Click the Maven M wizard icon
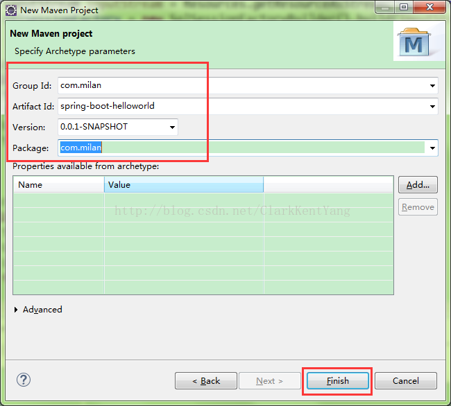 414,42
